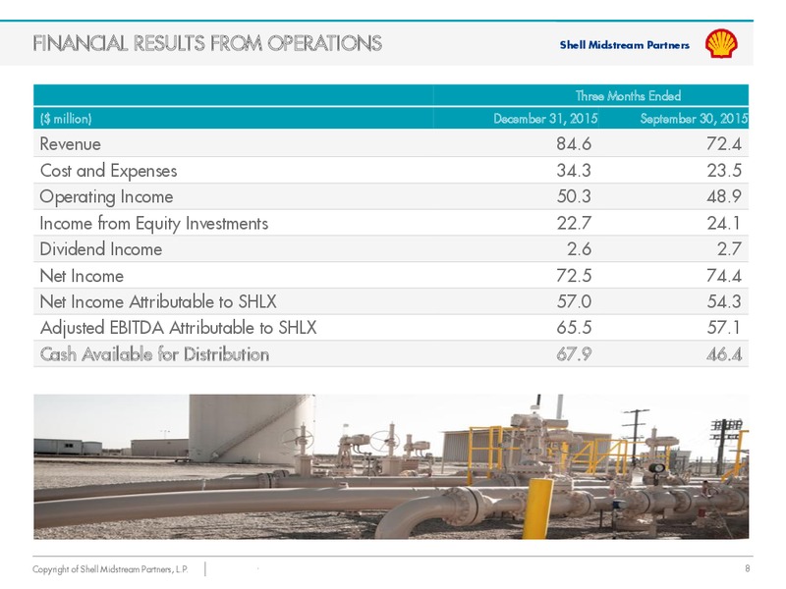This screenshot has width=786, height=589.
Task: Select the 'December 31, 2015' column header
Action: (x=545, y=119)
